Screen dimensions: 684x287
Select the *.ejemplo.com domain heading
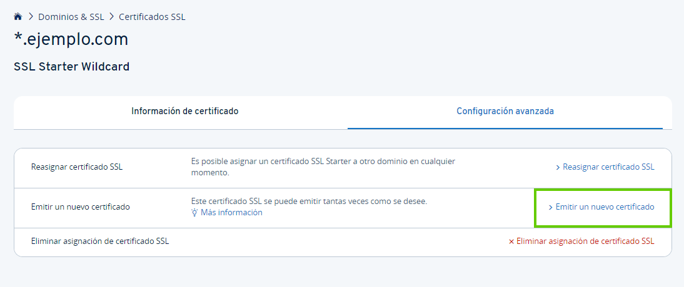tap(71, 39)
